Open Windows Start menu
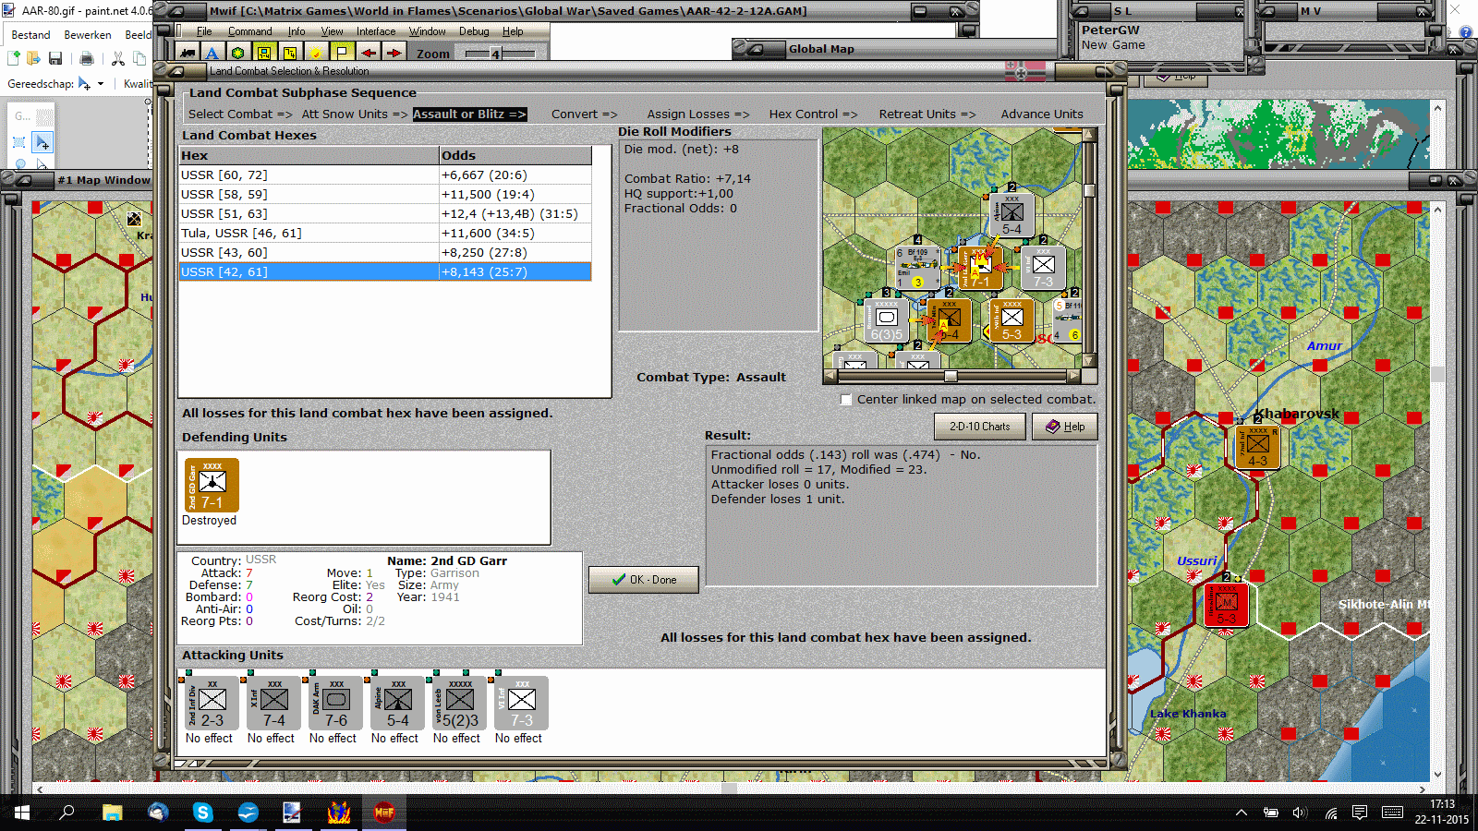This screenshot has height=831, width=1478. click(22, 813)
